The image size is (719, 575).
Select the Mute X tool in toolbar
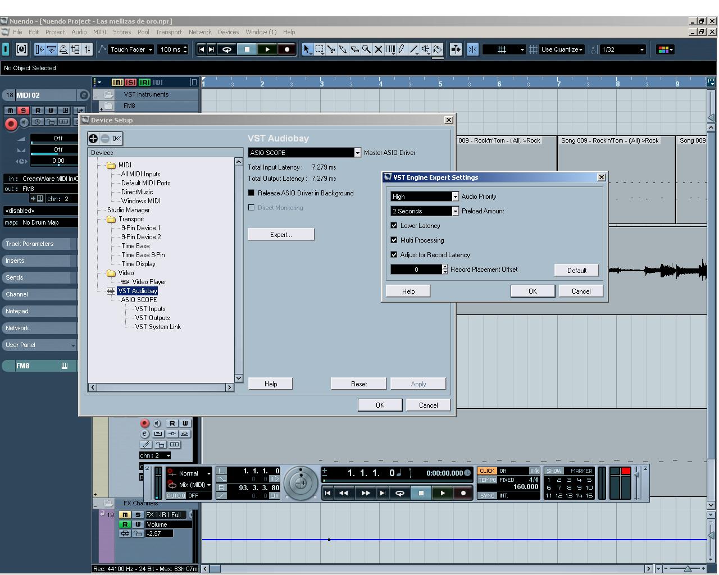[378, 49]
